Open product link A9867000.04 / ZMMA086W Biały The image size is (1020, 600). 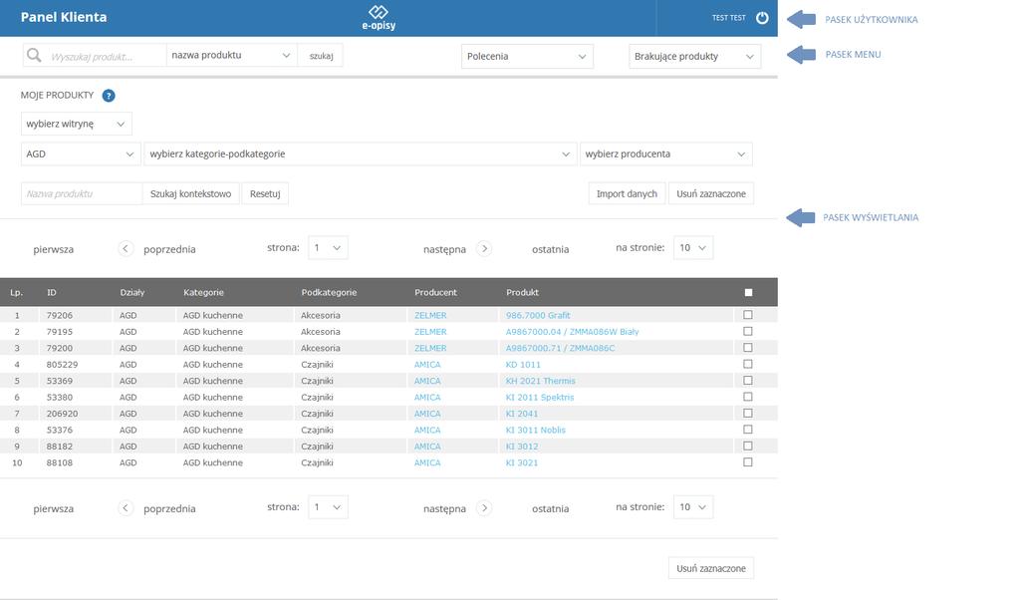[573, 331]
